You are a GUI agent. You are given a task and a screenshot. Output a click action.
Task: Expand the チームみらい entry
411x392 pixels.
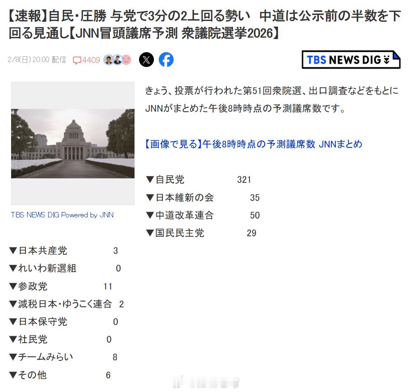click(x=42, y=357)
